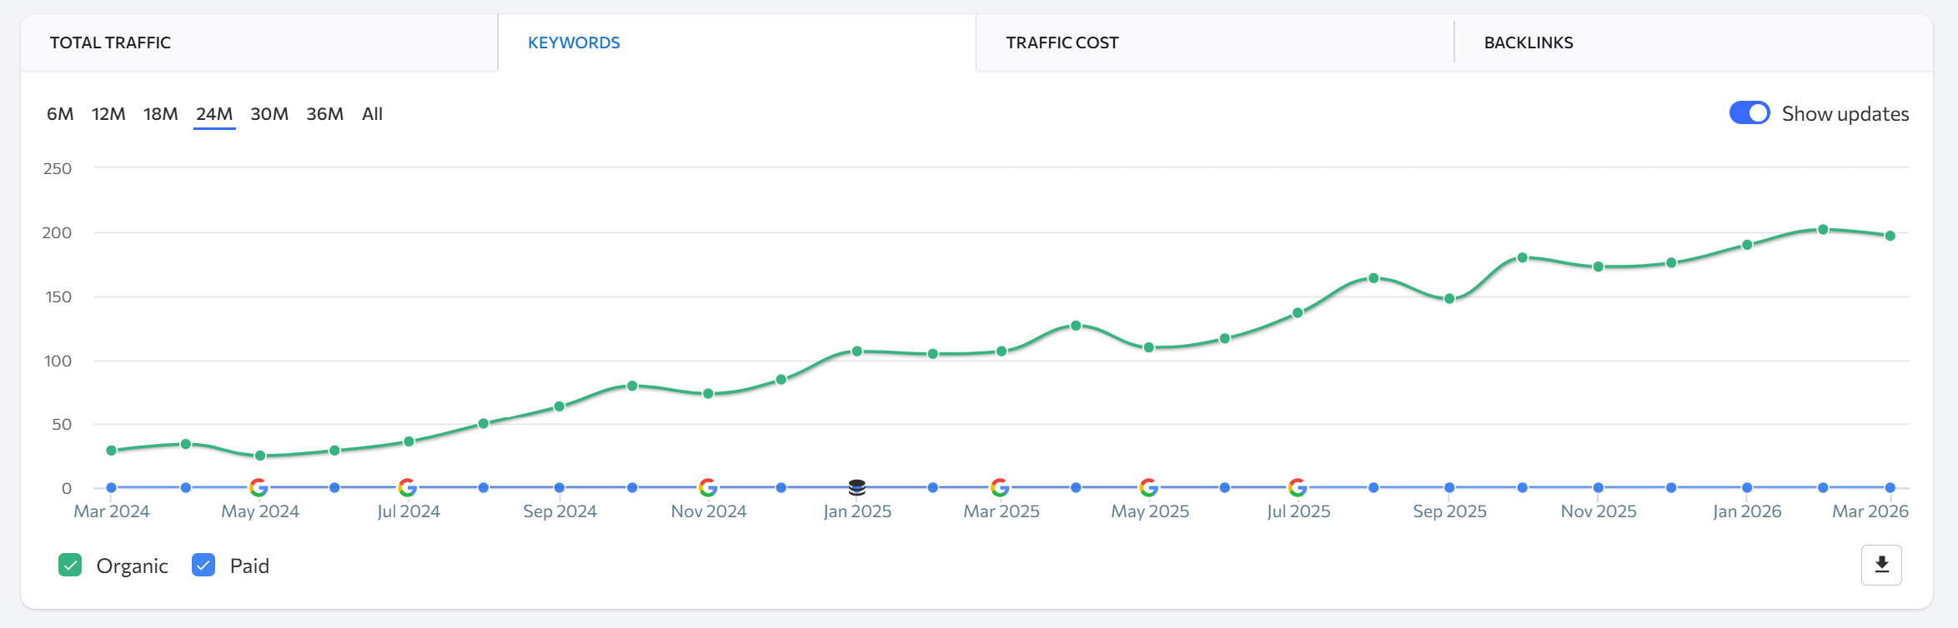The height and width of the screenshot is (628, 1958).
Task: Uncheck the Paid checkbox
Action: (203, 566)
